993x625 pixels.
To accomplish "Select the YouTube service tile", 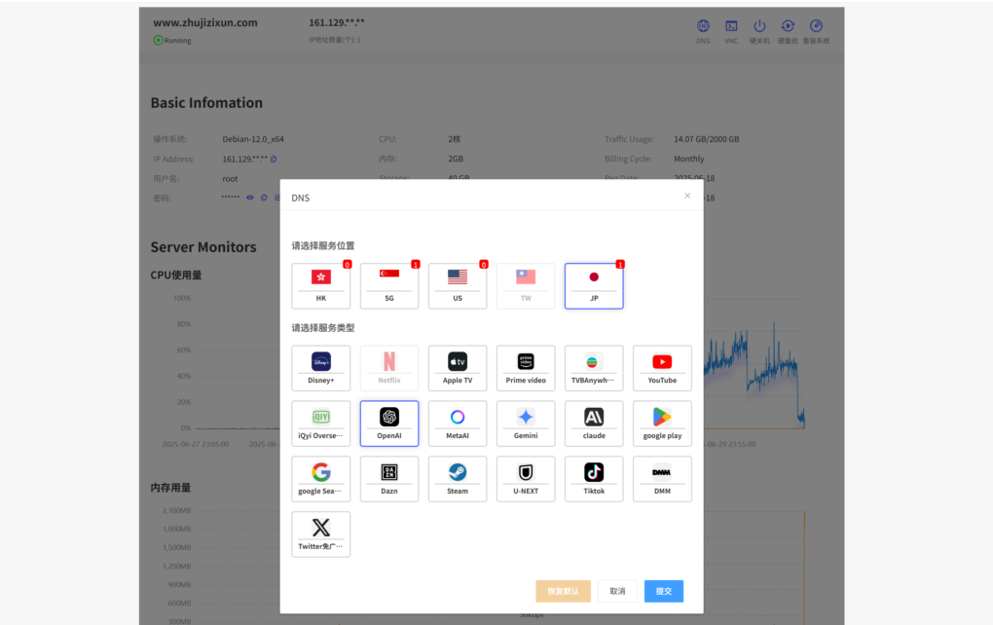I will tap(662, 368).
